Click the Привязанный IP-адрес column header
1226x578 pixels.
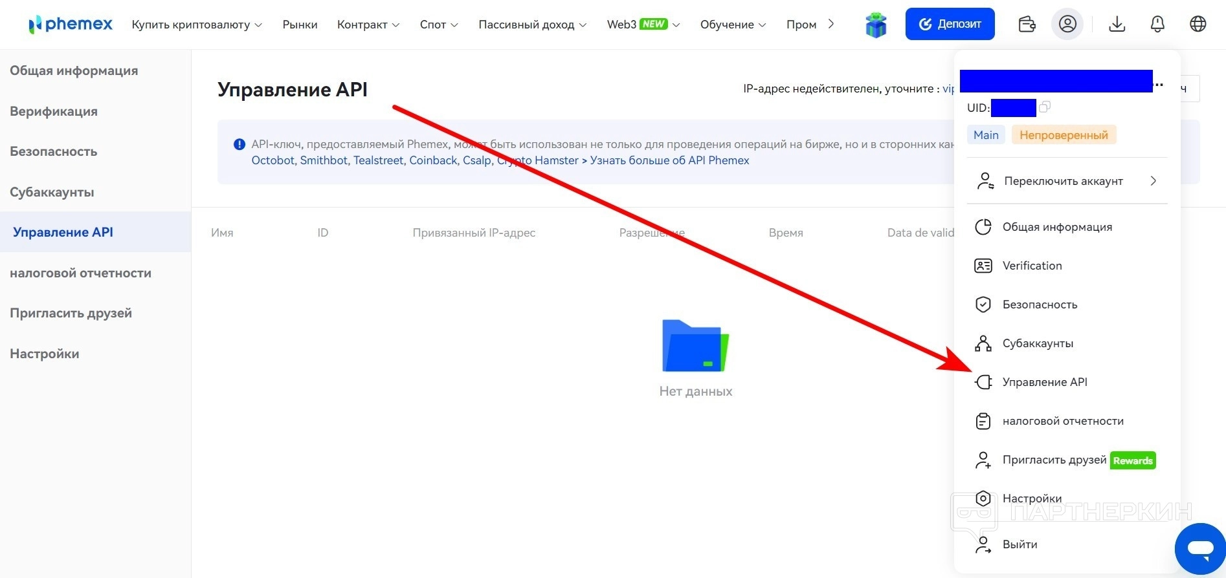(474, 233)
